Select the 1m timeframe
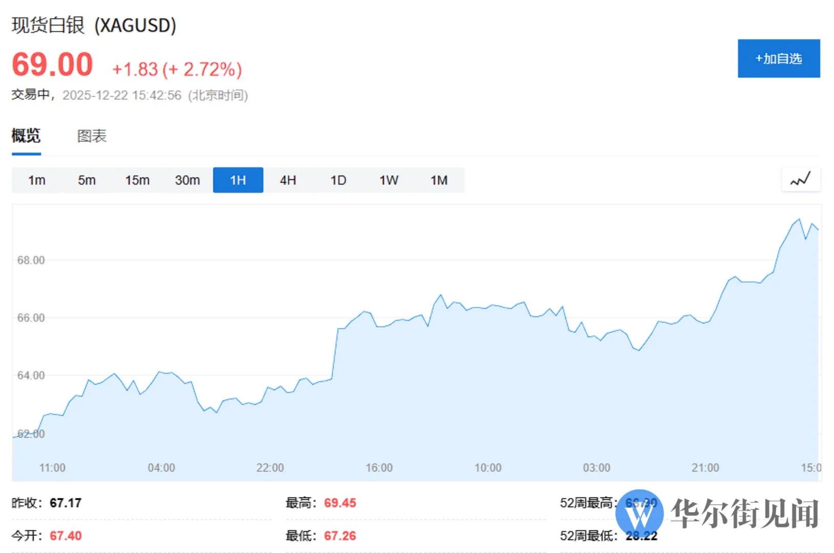834x553 pixels. pyautogui.click(x=36, y=180)
